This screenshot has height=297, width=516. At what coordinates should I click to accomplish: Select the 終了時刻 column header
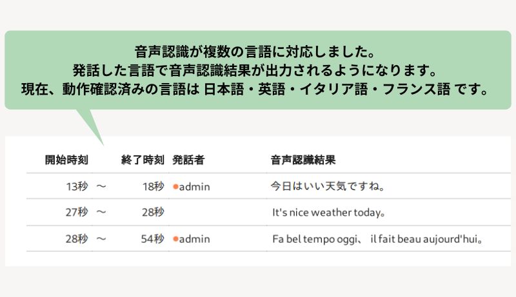coord(143,160)
